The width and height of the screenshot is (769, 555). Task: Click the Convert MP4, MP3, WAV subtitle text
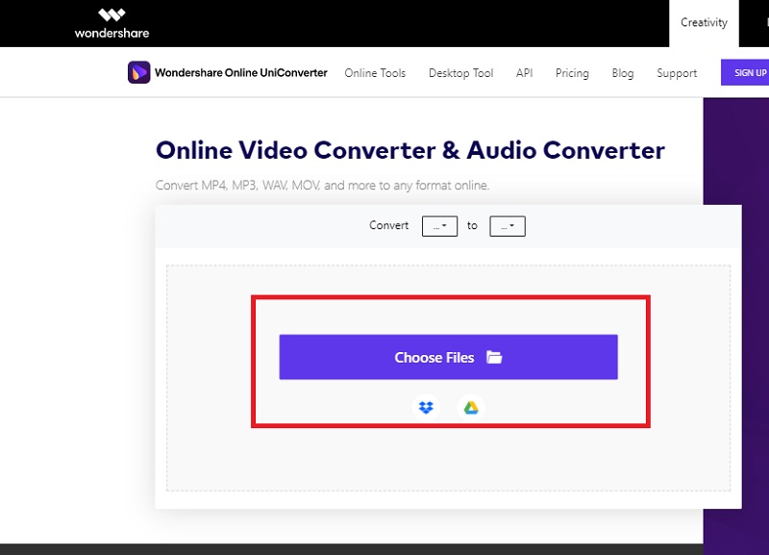click(x=322, y=186)
